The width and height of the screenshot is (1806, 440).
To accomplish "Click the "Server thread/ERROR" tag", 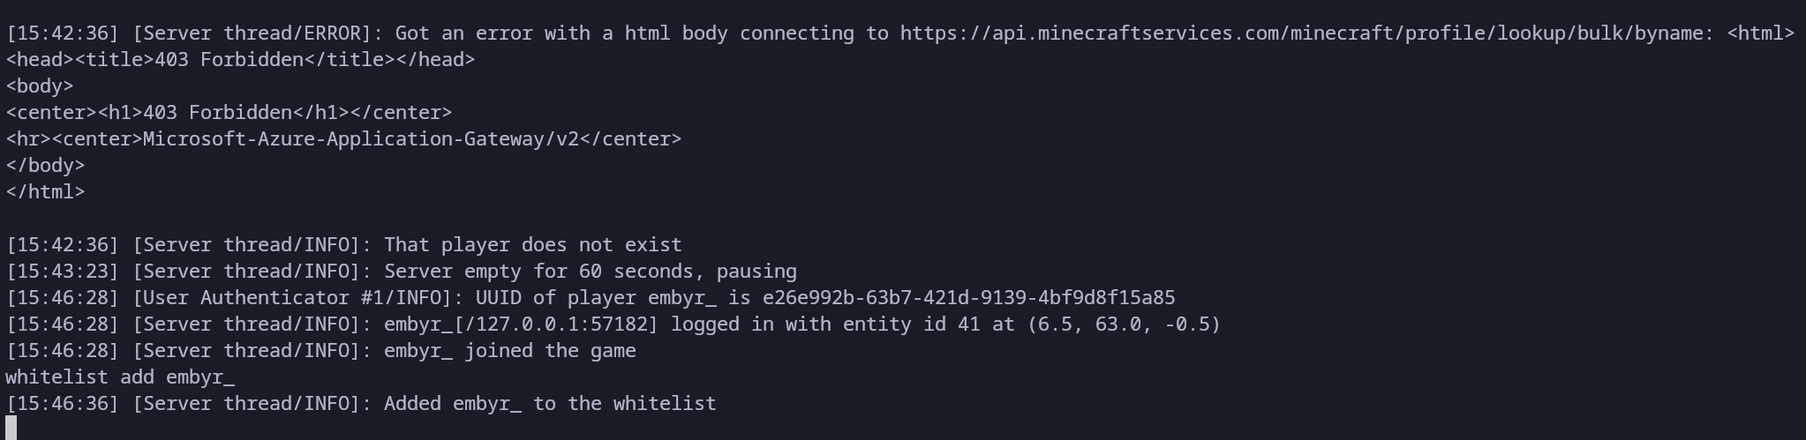I will [252, 34].
